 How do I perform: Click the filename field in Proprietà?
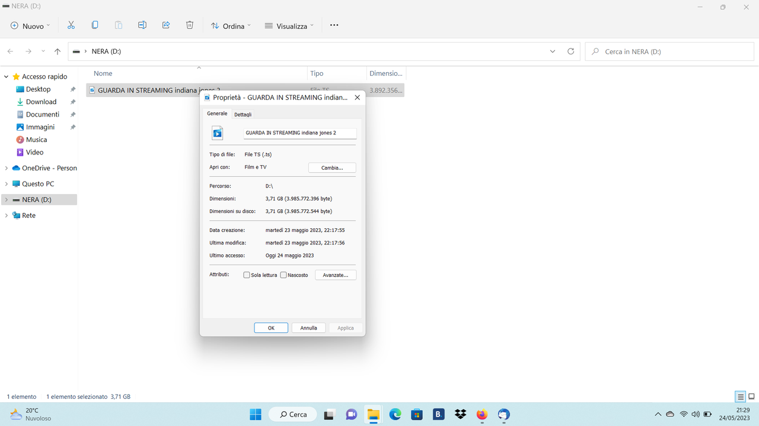[x=300, y=133]
